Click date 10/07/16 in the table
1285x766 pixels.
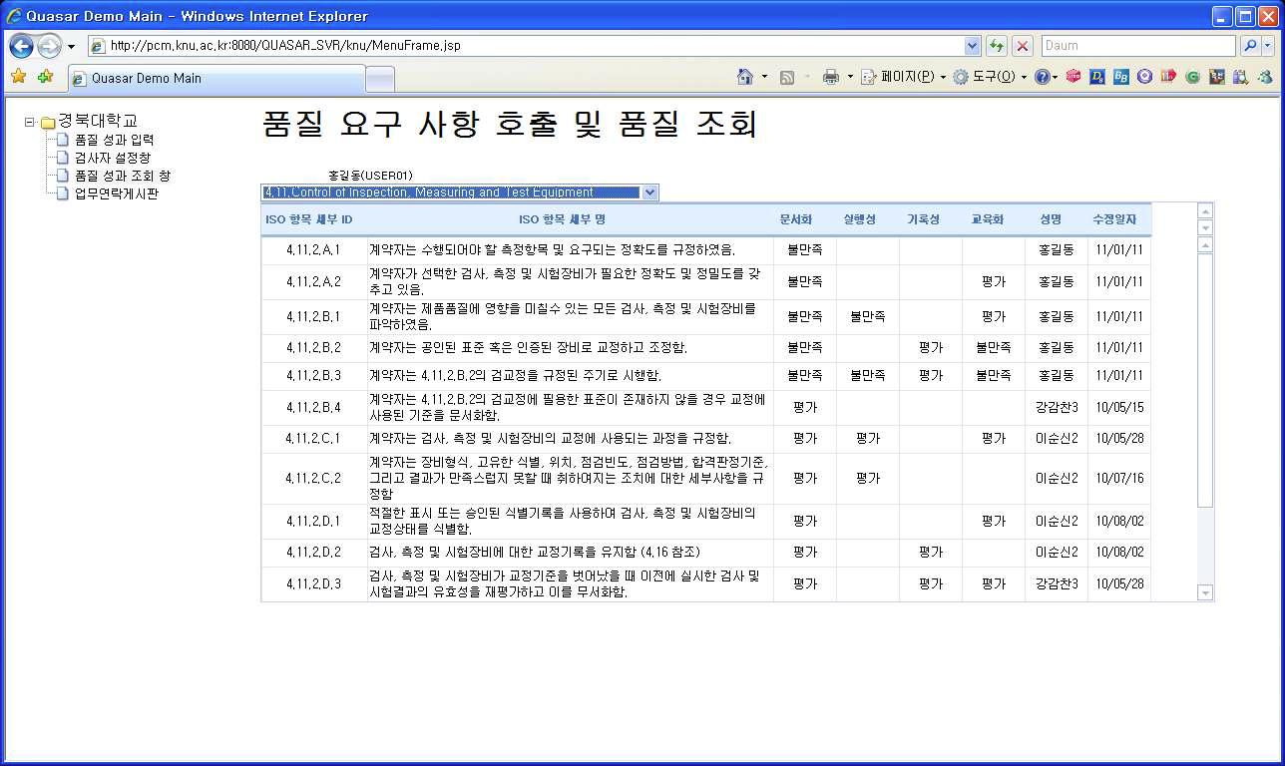(1119, 479)
